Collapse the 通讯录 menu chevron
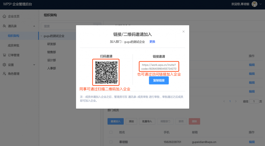The width and height of the screenshot is (265, 146). [34, 26]
